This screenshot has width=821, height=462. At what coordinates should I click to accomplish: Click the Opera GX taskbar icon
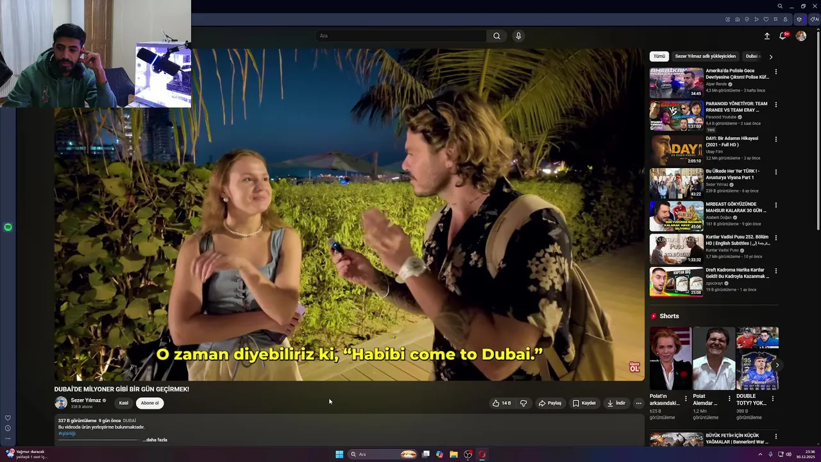(x=482, y=454)
